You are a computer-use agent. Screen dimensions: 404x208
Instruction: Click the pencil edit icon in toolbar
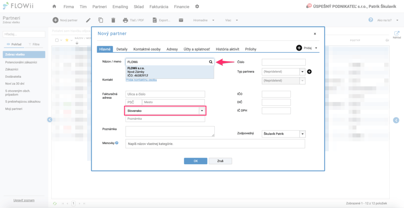(x=88, y=20)
